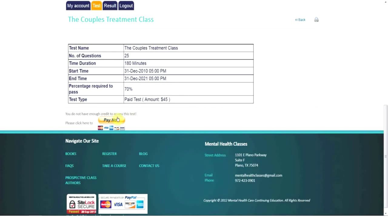
Task: Click the not enough credit message
Action: (101, 114)
